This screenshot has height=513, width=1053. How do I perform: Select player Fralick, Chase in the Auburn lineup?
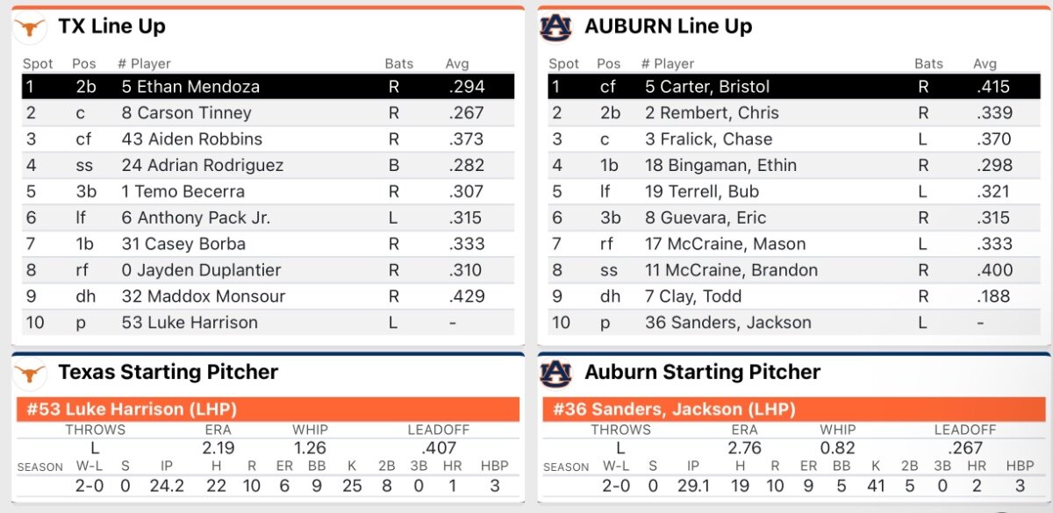(708, 139)
